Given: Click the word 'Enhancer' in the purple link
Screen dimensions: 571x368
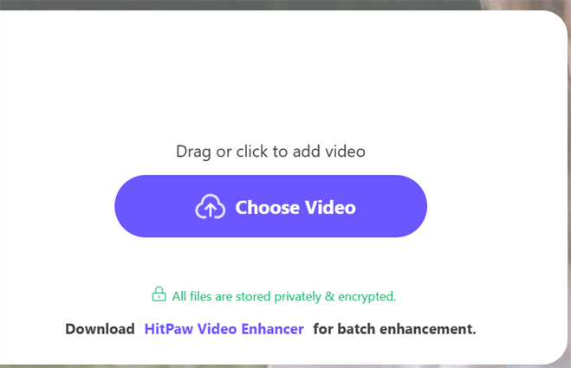Looking at the screenshot, I should (x=272, y=329).
